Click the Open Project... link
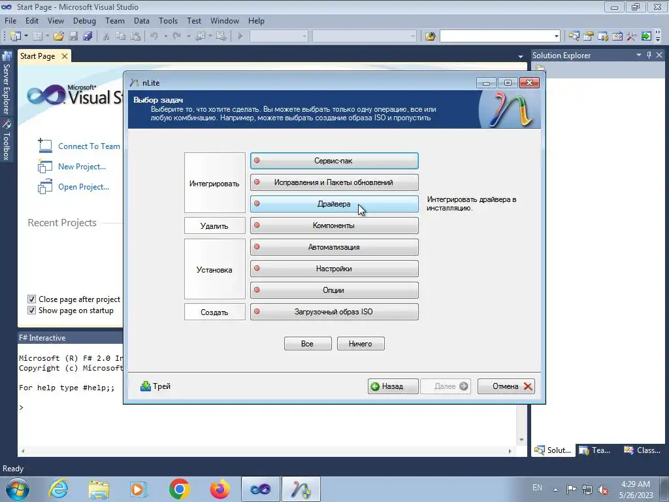669x502 pixels. coord(84,186)
